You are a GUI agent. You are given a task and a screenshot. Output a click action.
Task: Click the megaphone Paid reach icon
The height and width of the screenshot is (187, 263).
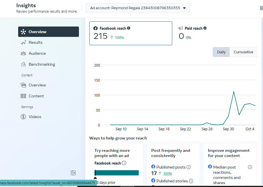pyautogui.click(x=181, y=28)
